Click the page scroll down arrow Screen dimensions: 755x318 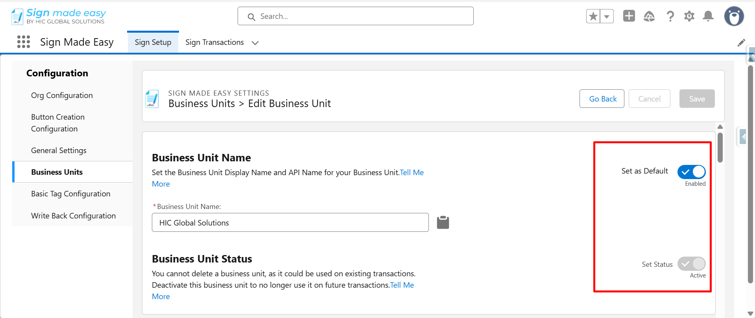750,314
